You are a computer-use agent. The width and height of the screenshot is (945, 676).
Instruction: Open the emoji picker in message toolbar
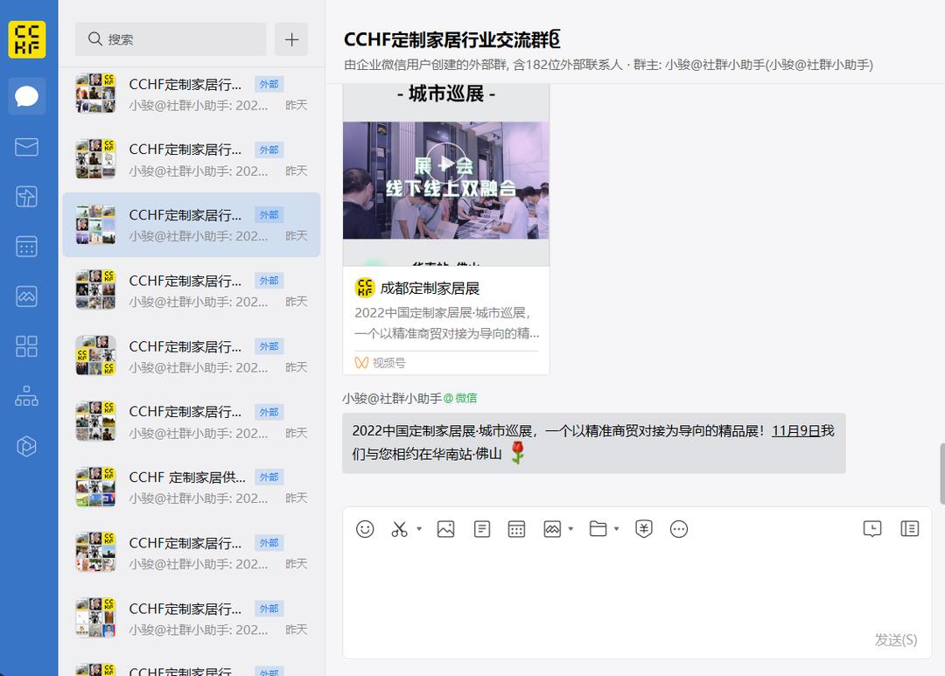click(366, 529)
